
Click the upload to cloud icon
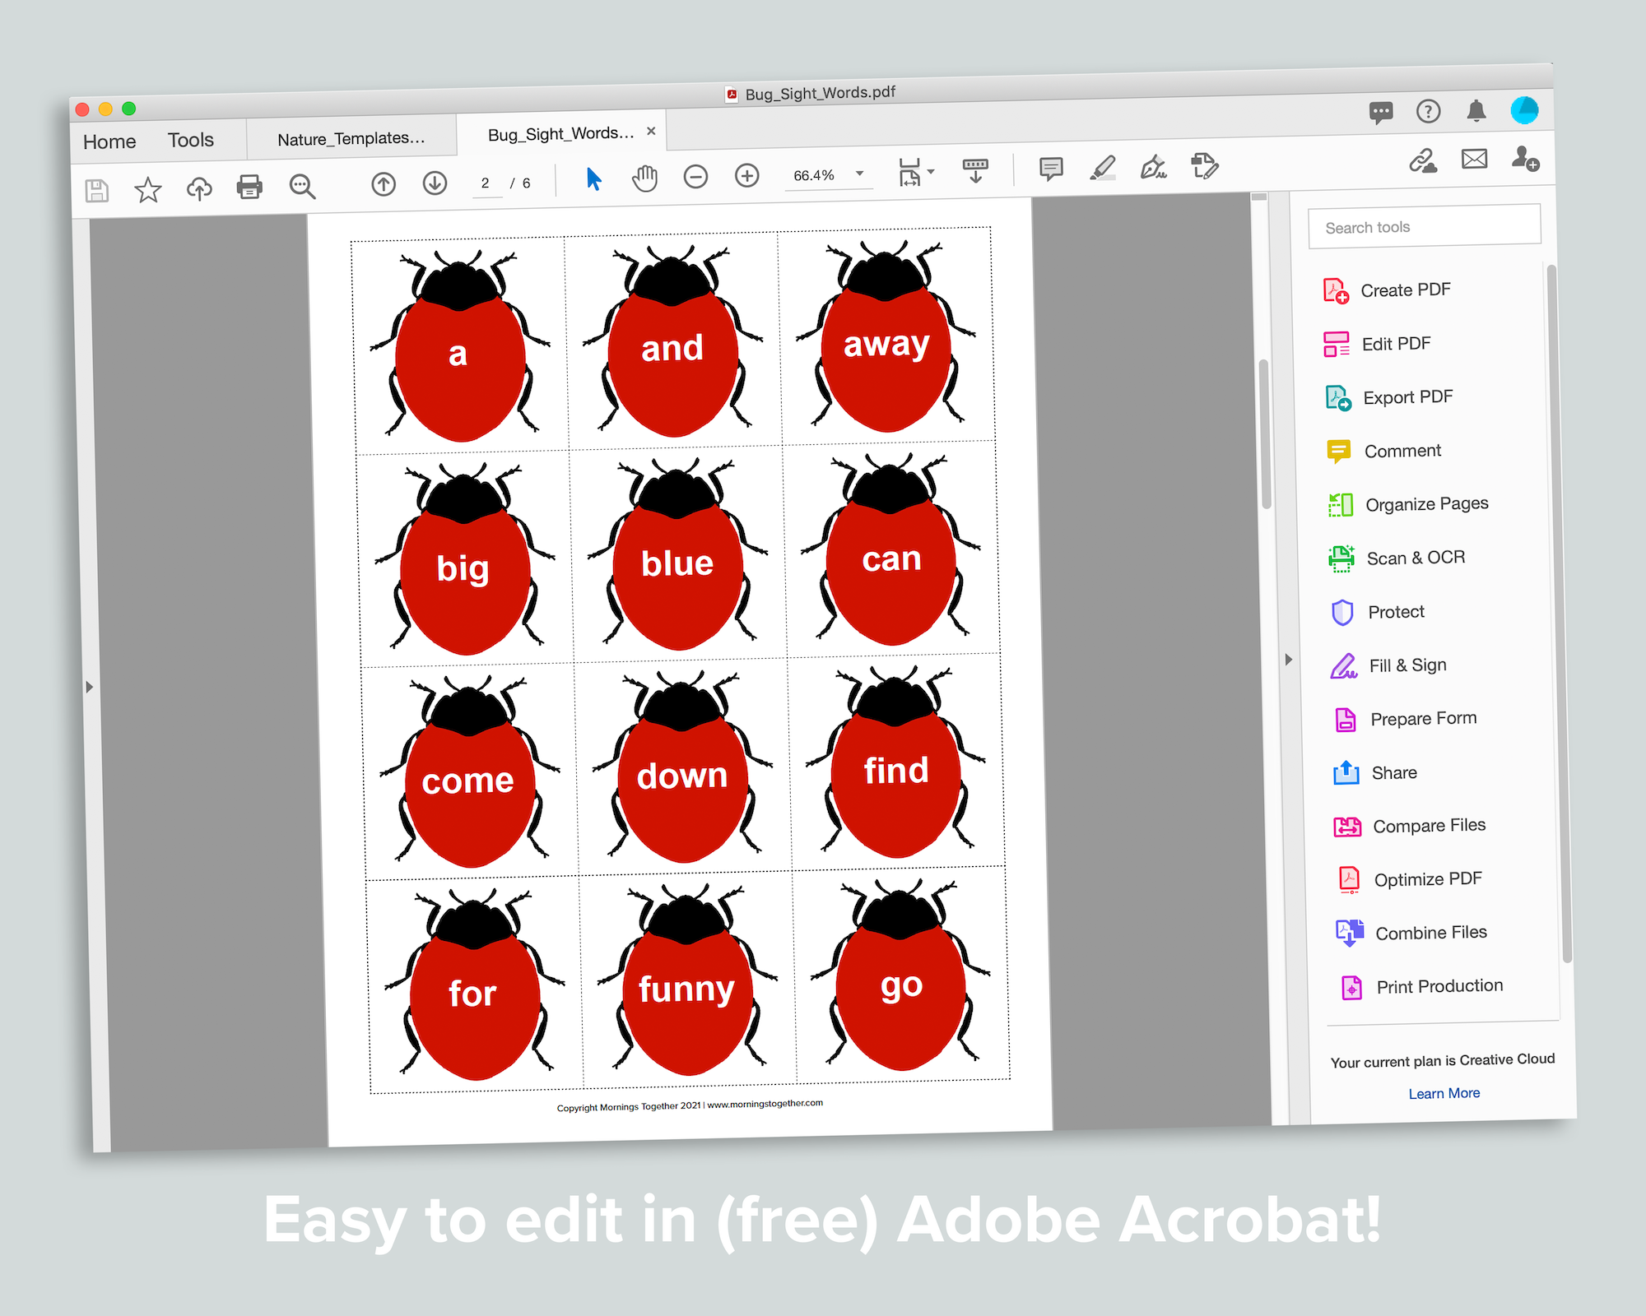tap(199, 189)
